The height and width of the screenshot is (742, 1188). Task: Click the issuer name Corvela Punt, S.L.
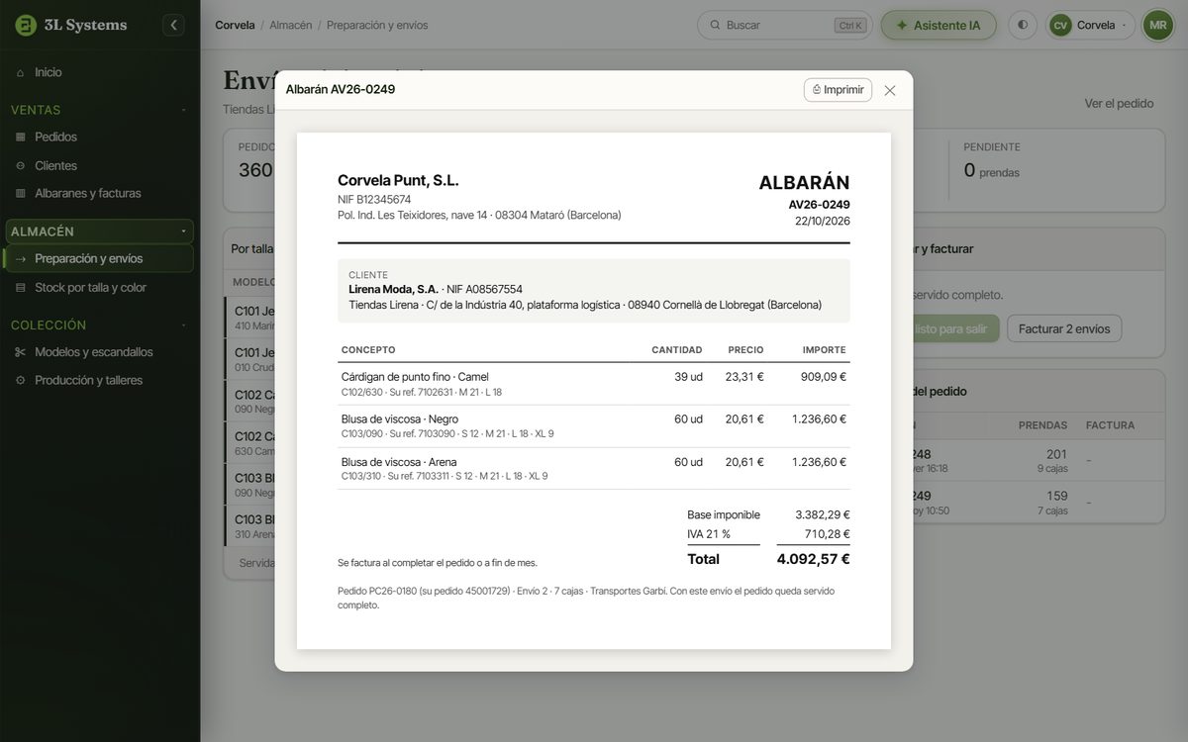tap(398, 180)
